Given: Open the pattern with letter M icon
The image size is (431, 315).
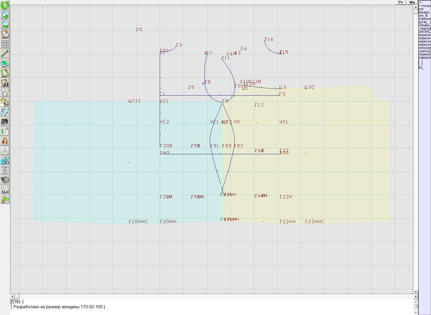Looking at the screenshot, I should tap(5, 83).
